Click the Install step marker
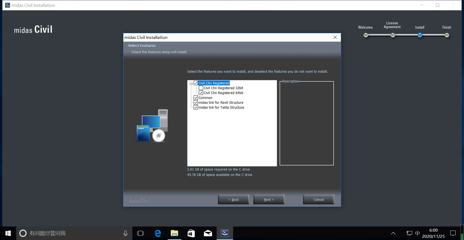The width and height of the screenshot is (464, 240). pyautogui.click(x=420, y=35)
